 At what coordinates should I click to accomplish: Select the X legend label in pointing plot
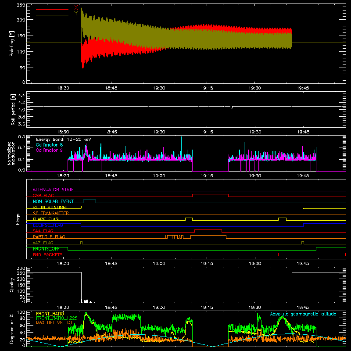(x=76, y=8)
